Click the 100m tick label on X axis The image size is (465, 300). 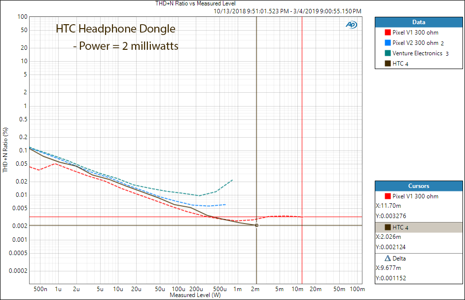357,289
